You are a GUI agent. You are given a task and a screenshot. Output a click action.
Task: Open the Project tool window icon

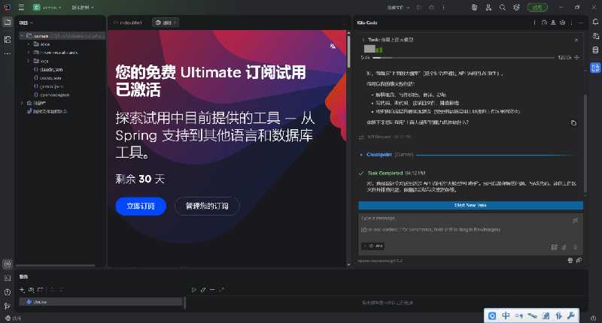(8, 23)
